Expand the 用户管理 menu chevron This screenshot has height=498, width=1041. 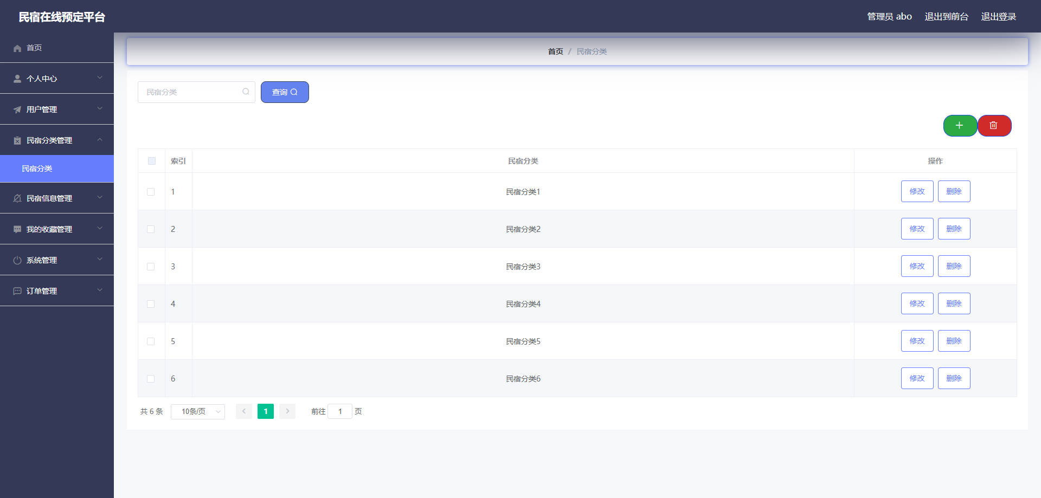(x=100, y=108)
